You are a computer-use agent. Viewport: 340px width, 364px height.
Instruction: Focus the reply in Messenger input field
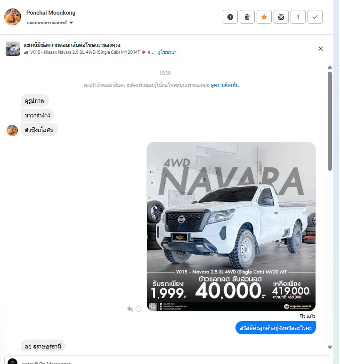coord(167,360)
